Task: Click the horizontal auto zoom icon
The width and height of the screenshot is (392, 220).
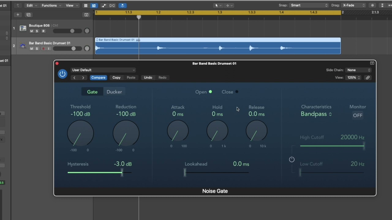Action: pyautogui.click(x=390, y=5)
